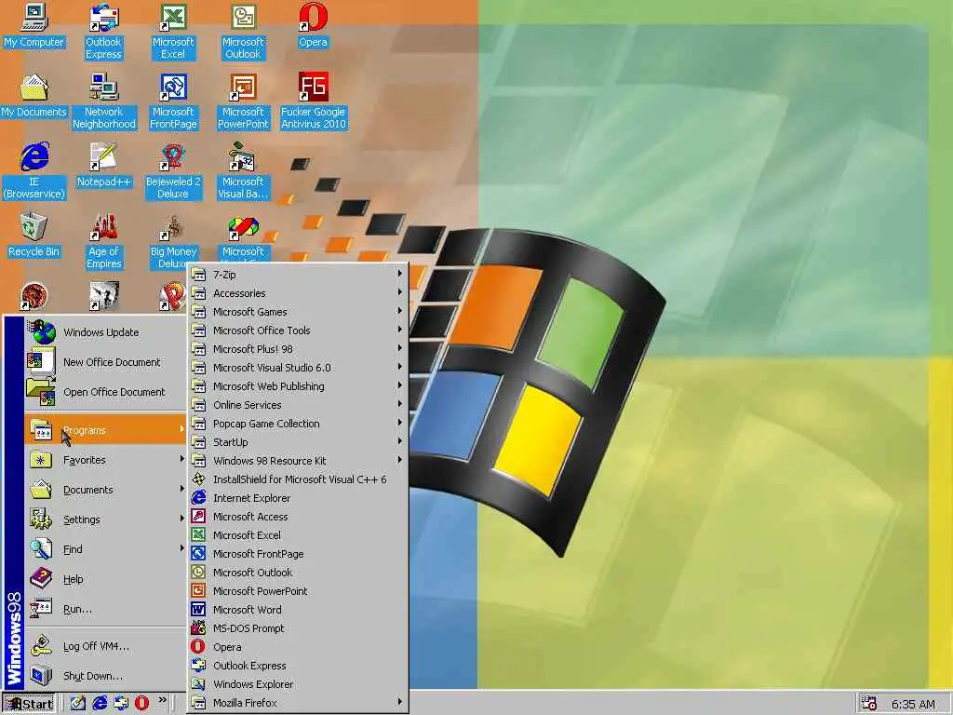Click the Microsoft Excel desktop shortcut
The image size is (953, 715).
click(173, 32)
